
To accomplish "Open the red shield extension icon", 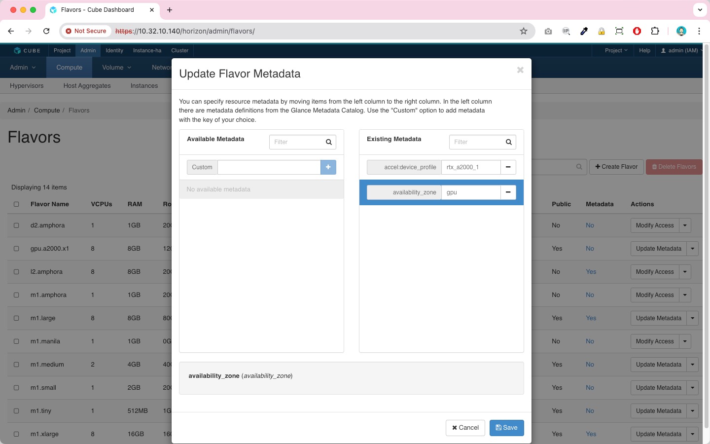I will pos(637,31).
